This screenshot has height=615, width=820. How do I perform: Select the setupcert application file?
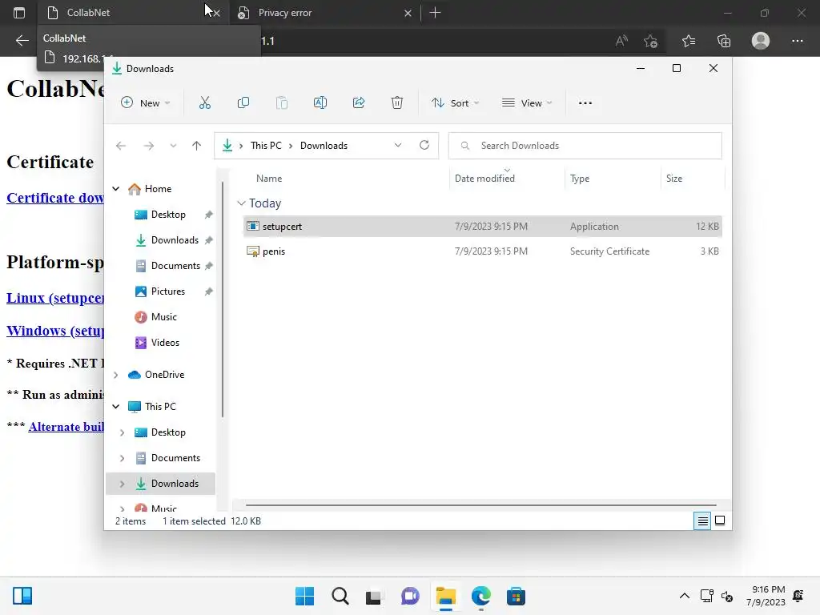pos(482,227)
